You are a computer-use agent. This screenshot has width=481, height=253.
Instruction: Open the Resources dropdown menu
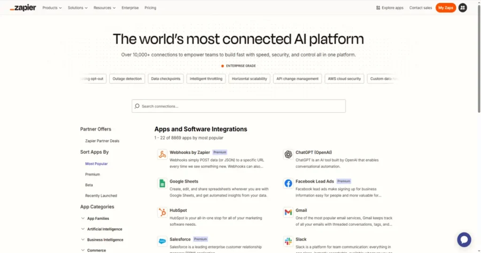tap(104, 8)
